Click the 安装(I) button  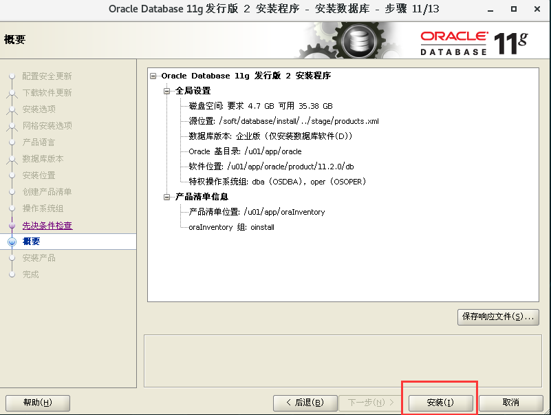(439, 403)
